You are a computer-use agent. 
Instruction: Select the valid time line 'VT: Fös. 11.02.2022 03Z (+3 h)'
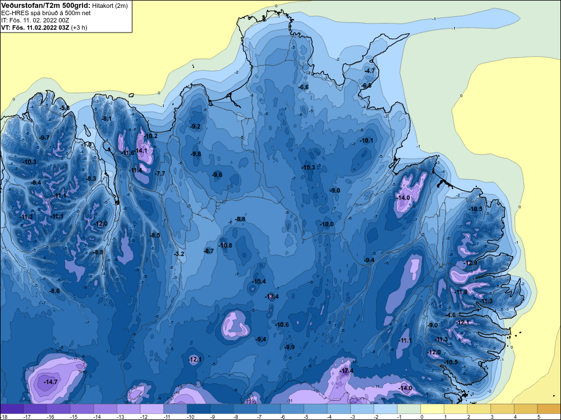click(x=44, y=28)
